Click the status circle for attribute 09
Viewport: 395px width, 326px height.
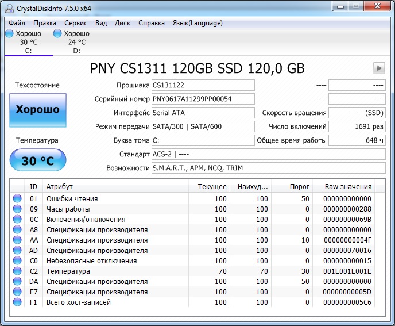point(17,209)
